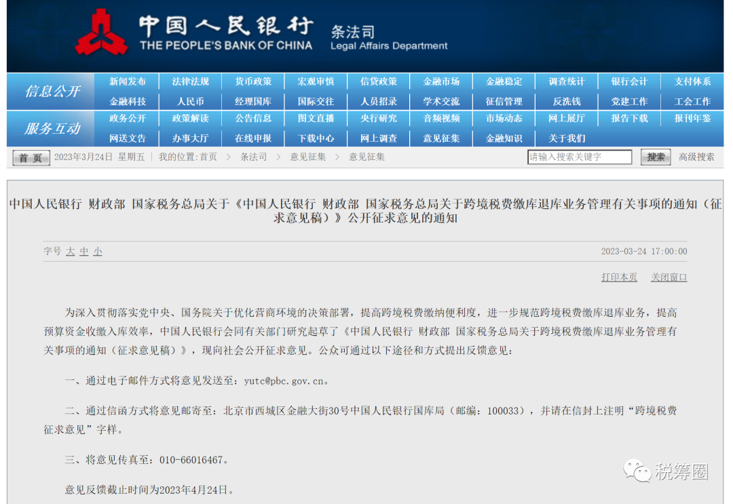Click 关闭窗口 to close the window
The height and width of the screenshot is (504, 733).
[x=669, y=277]
